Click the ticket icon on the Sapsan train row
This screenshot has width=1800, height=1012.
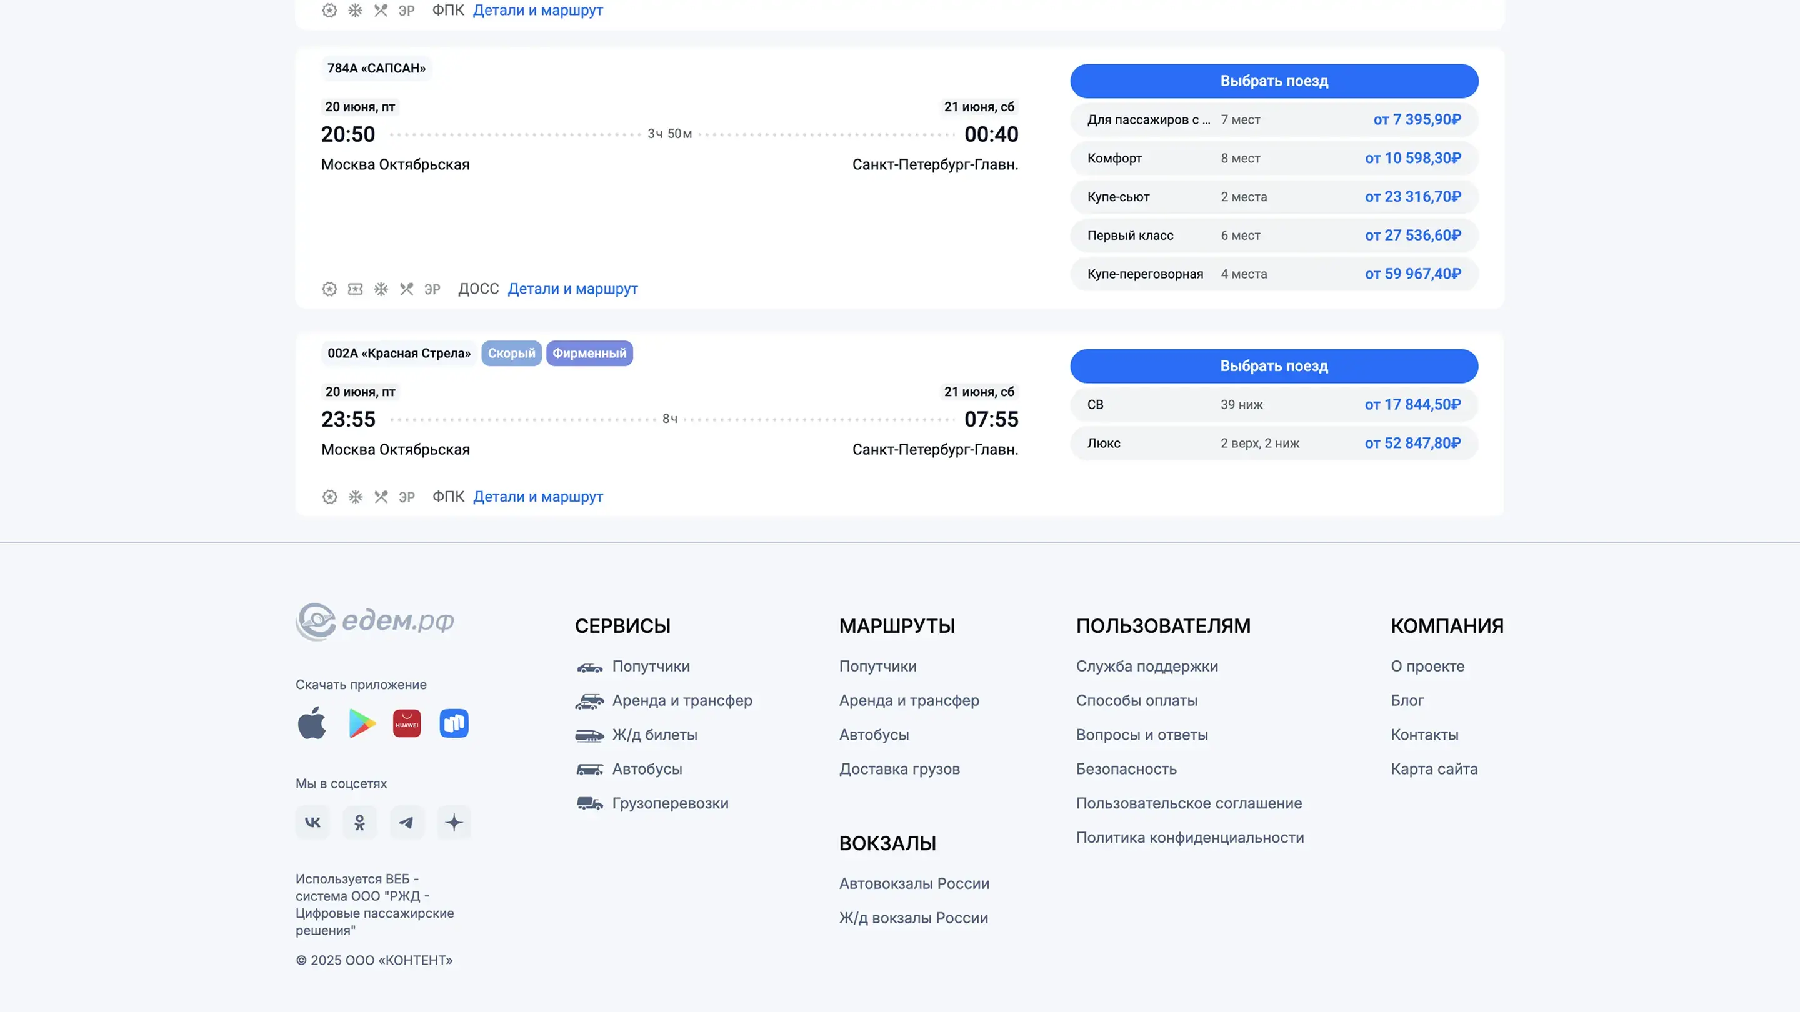click(x=355, y=289)
